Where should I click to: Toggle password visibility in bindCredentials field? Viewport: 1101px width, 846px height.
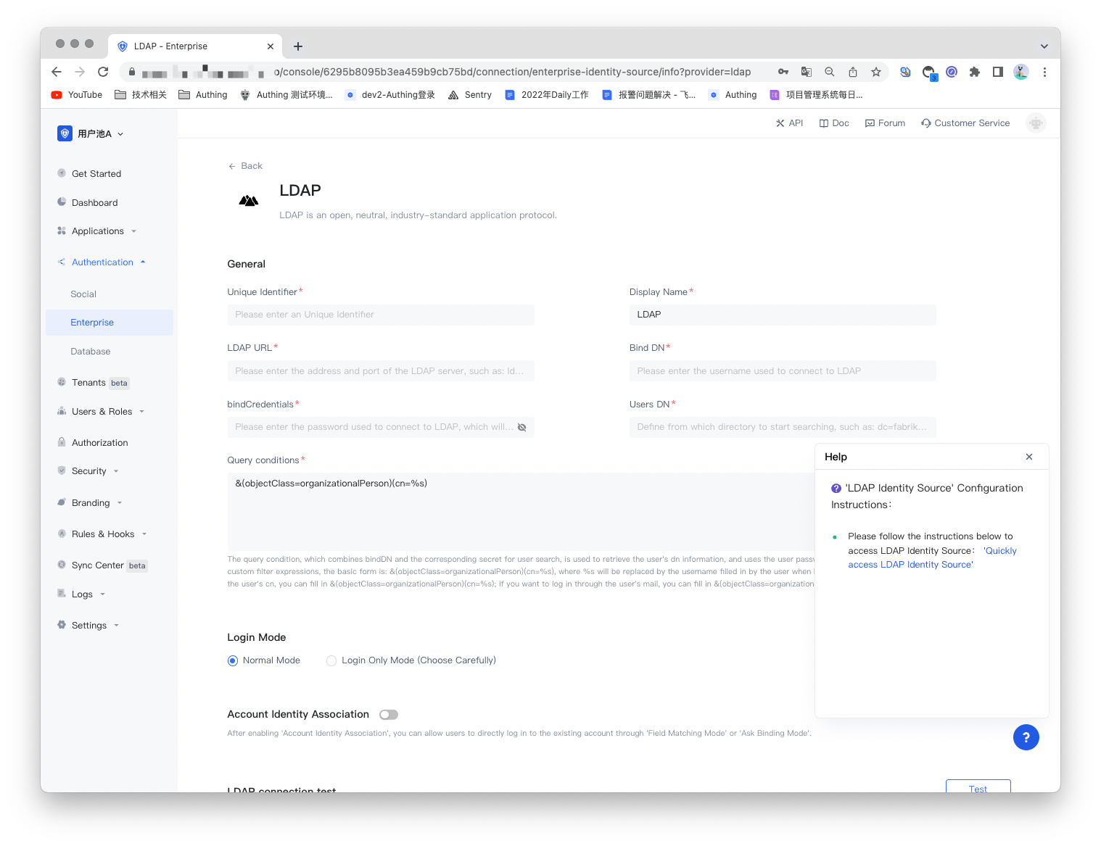click(521, 427)
